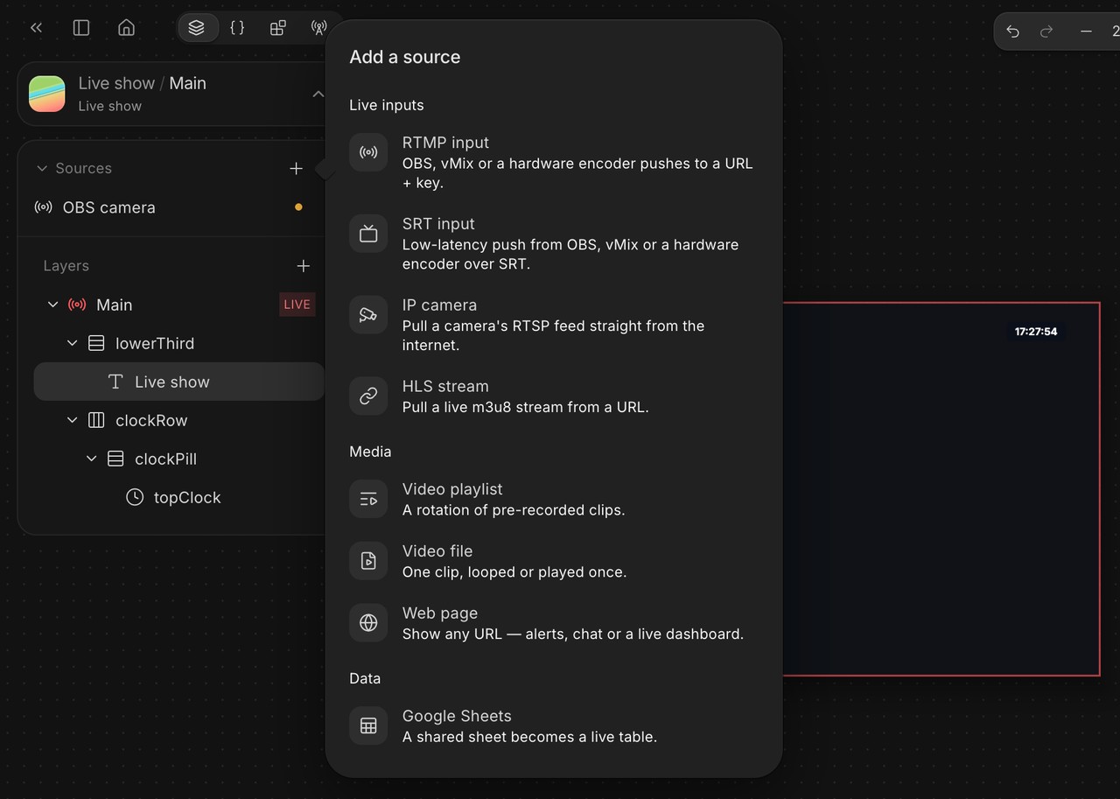Click the RTMP input broadcast icon
This screenshot has width=1120, height=799.
tap(368, 152)
